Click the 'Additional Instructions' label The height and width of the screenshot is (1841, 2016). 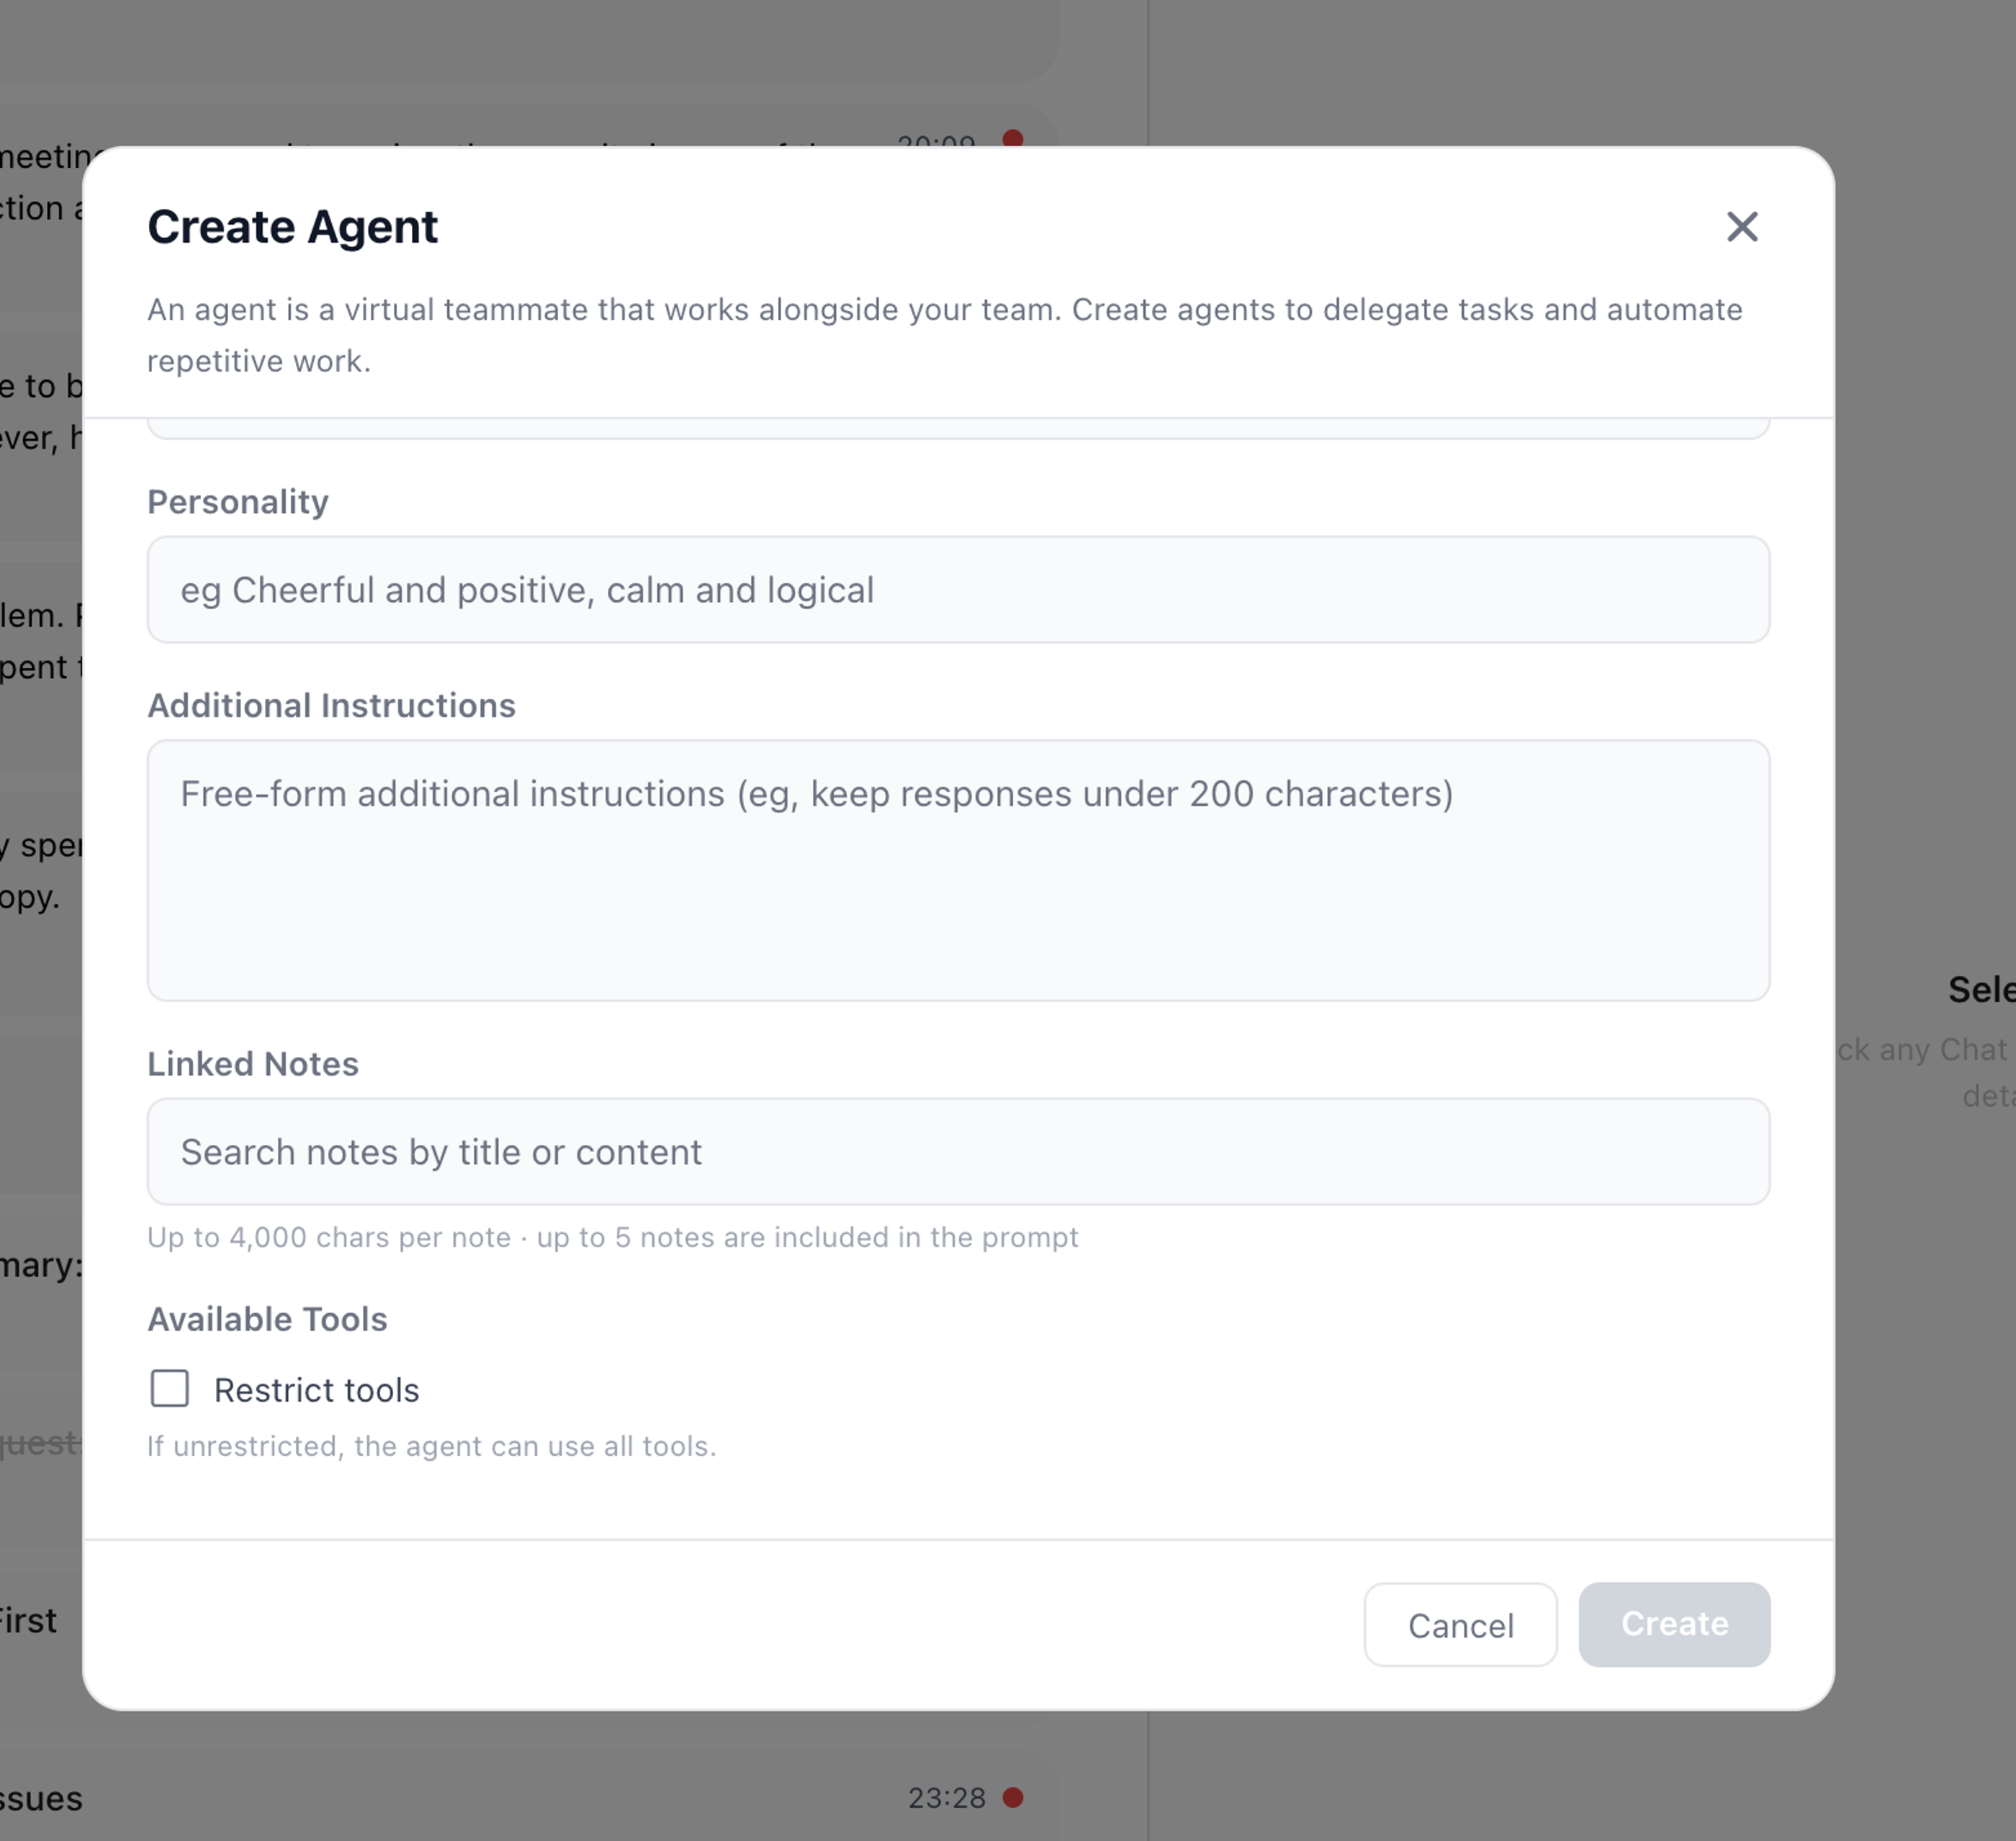[x=332, y=706]
